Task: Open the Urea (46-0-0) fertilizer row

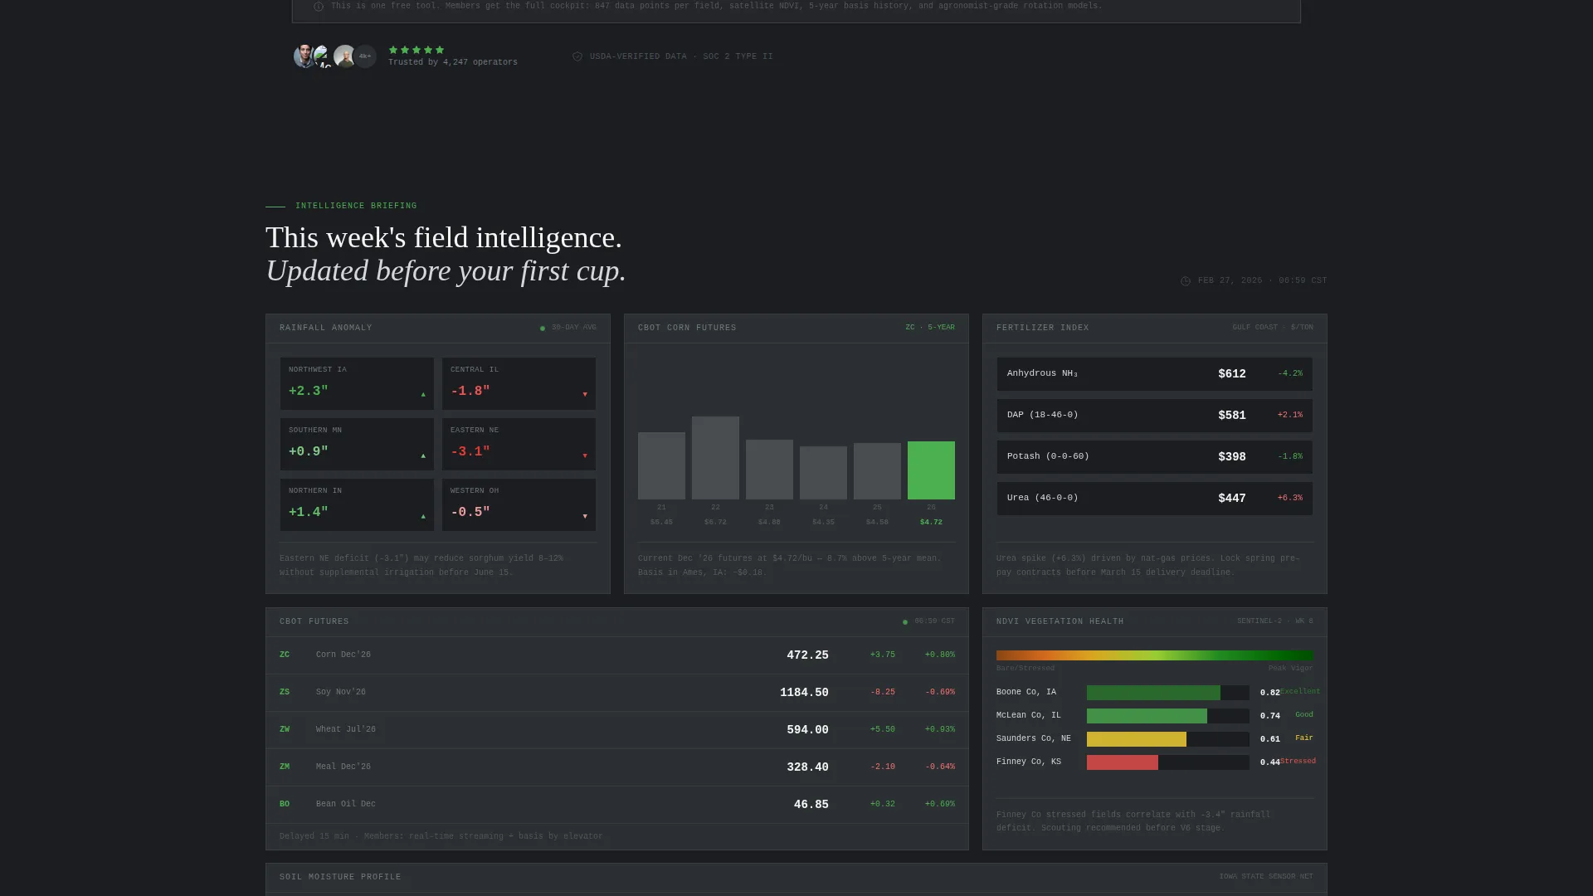Action: pos(1155,499)
